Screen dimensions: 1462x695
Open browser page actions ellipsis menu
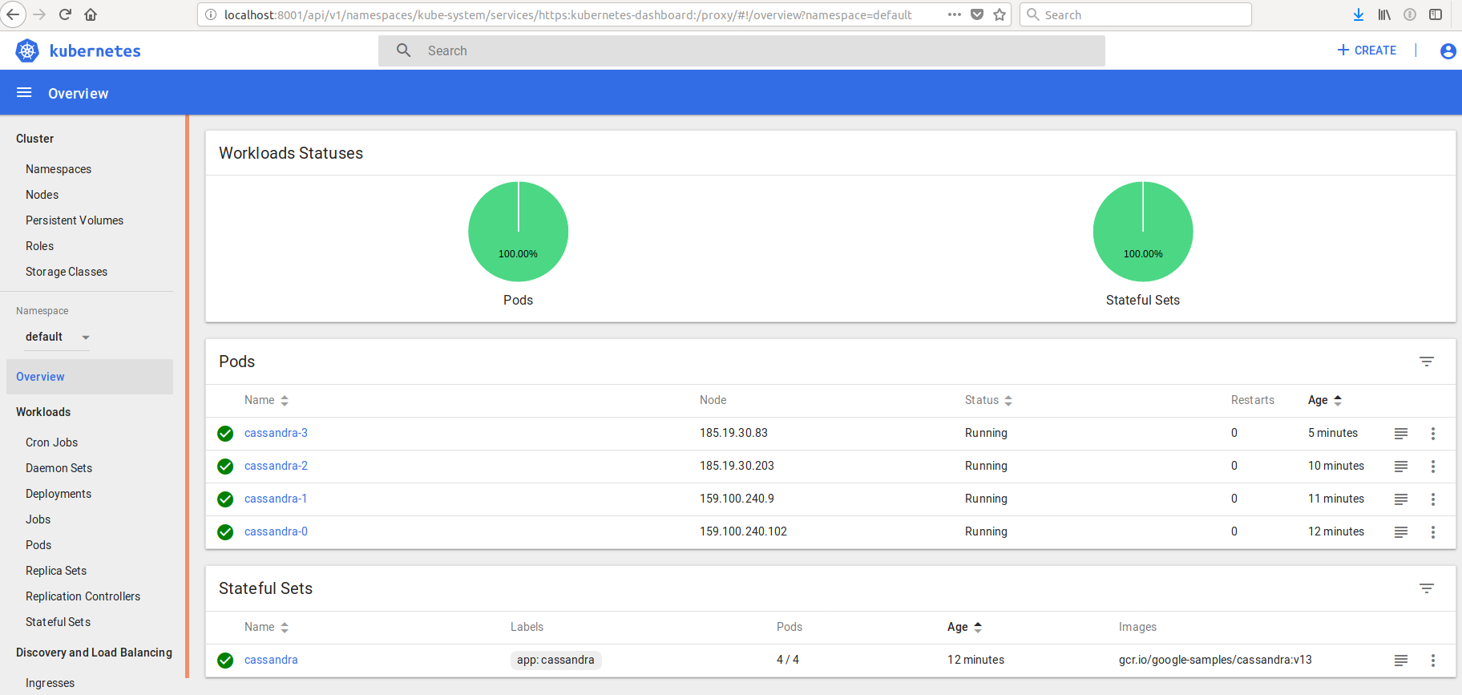[954, 14]
